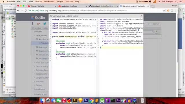Open the Device File Explorer side tab
This screenshot has width=185, height=104.
click(184, 78)
